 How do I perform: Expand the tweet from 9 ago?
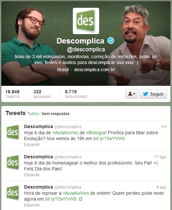pos(32,205)
